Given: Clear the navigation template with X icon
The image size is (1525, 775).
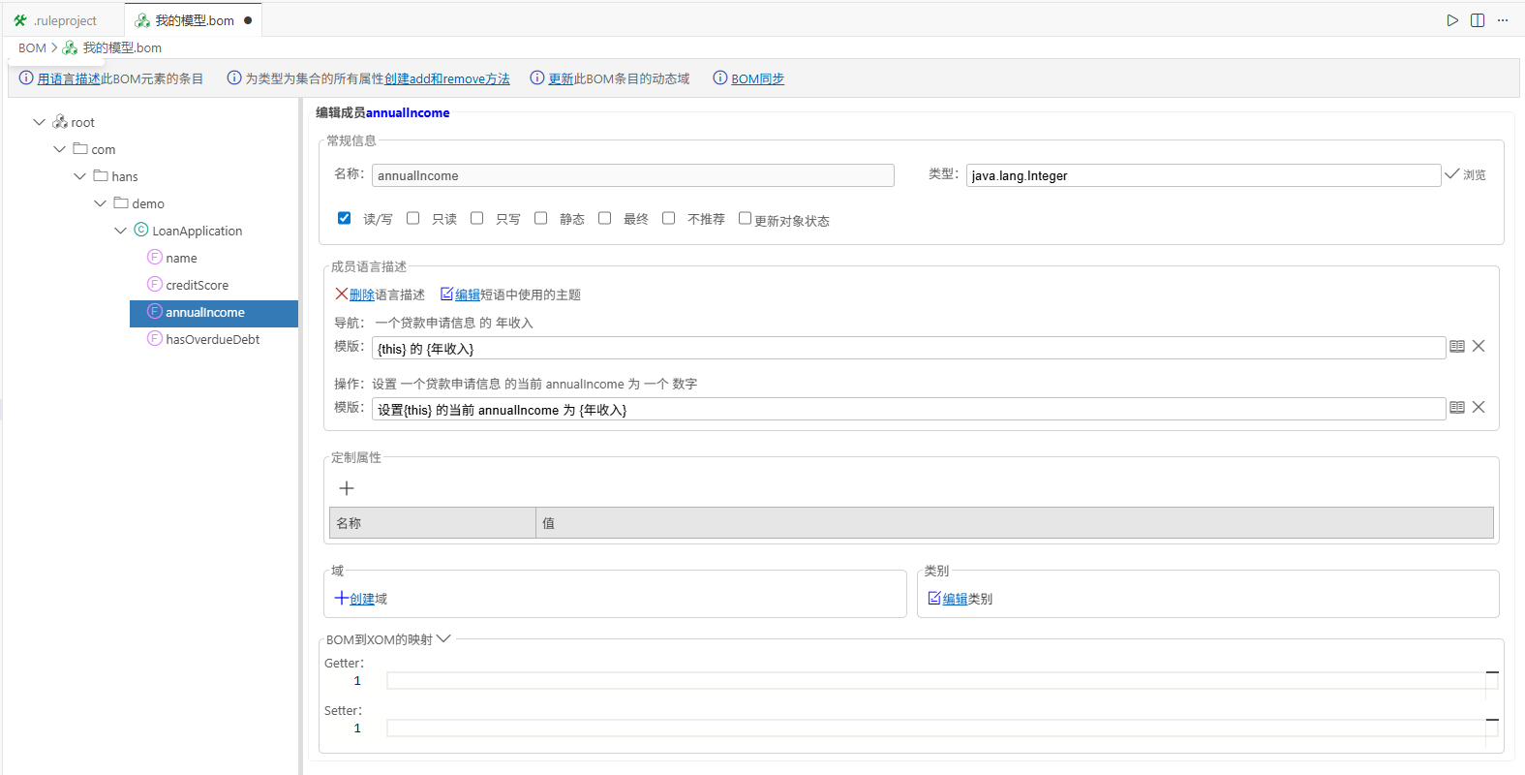Looking at the screenshot, I should point(1479,346).
